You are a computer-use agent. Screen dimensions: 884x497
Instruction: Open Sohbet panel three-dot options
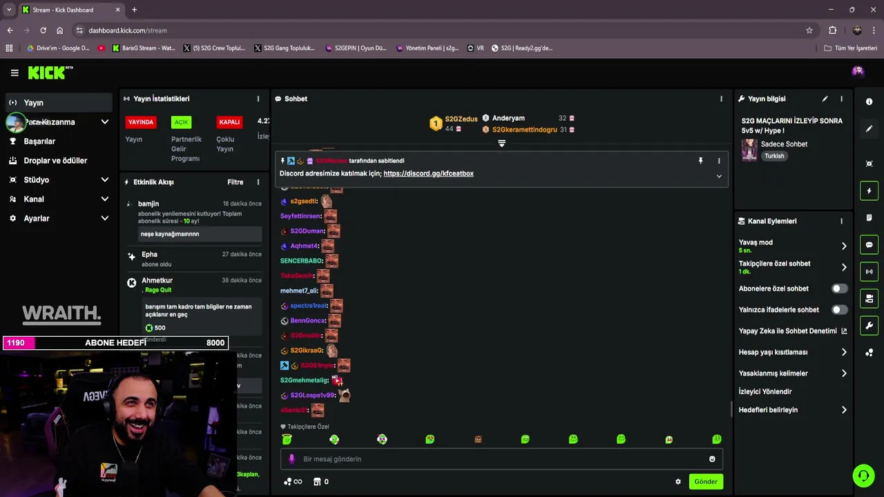721,99
